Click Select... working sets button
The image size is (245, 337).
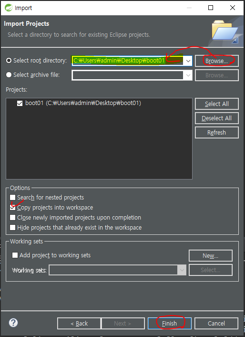click(x=211, y=270)
